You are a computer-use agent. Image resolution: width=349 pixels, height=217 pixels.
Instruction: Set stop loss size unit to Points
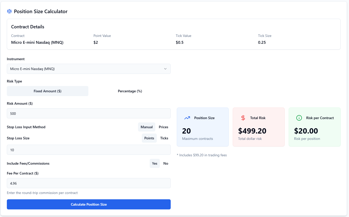click(149, 138)
